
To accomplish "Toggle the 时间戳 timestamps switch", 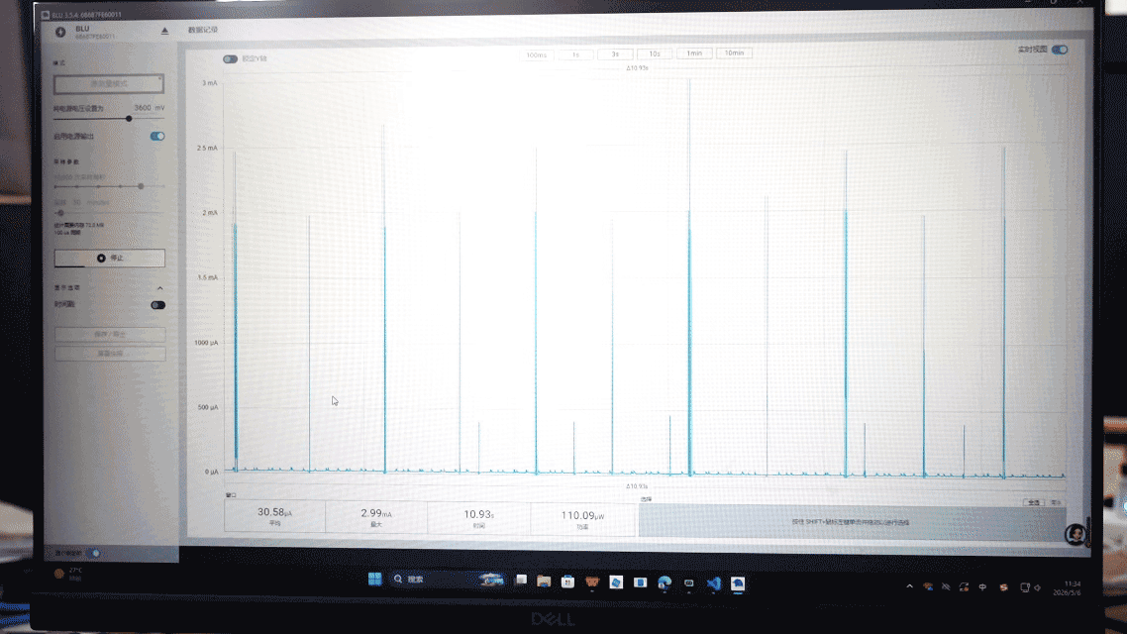I will [x=157, y=305].
